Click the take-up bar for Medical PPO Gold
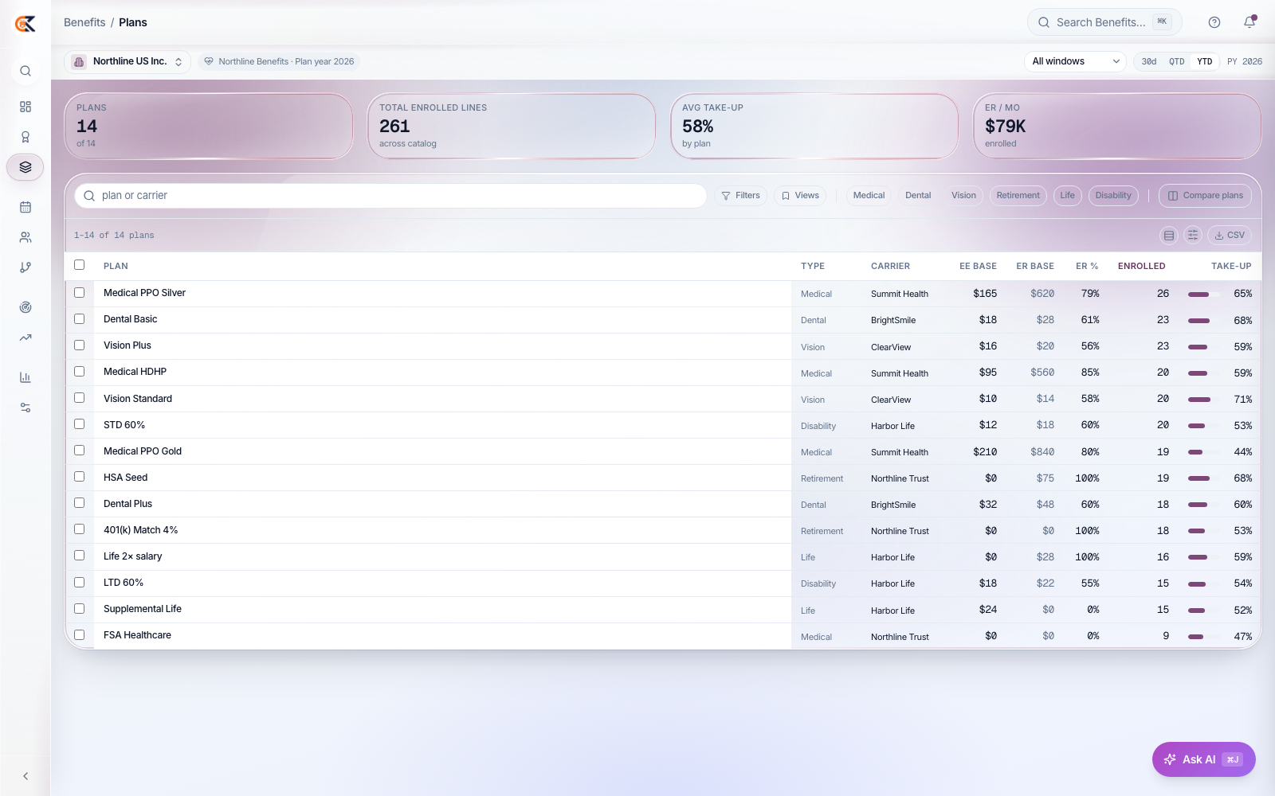Screen dimensions: 1275x796 tap(1203, 452)
